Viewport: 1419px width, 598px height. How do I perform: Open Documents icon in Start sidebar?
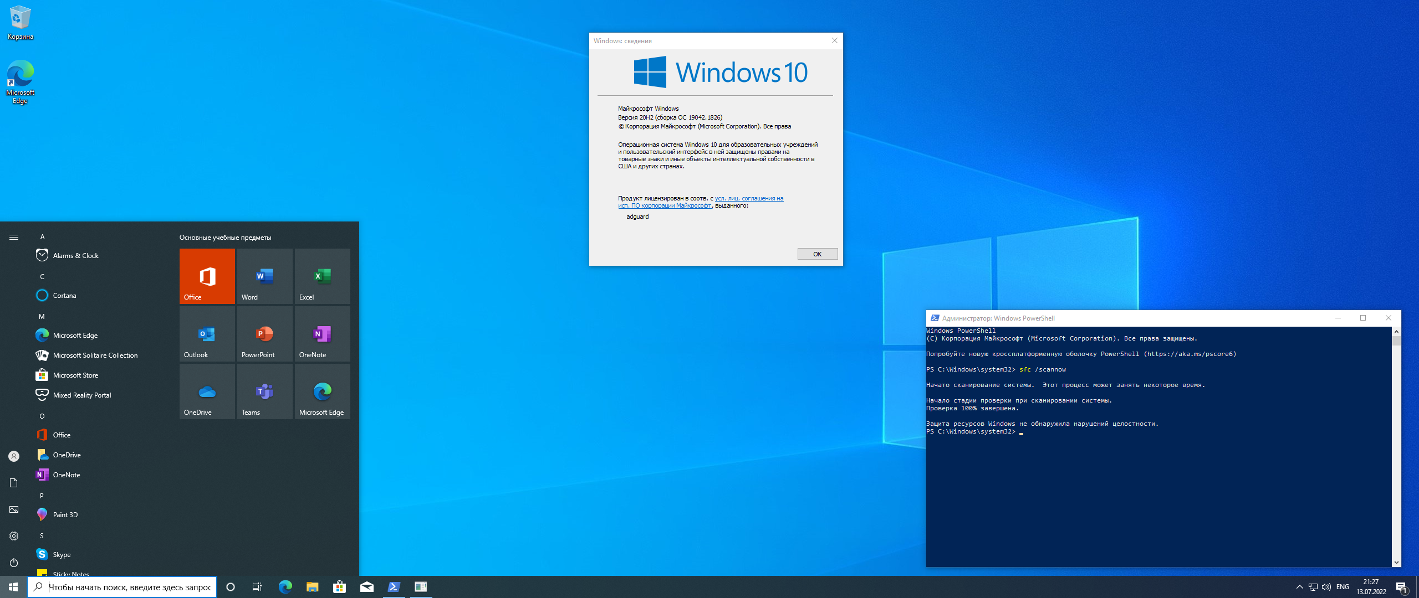click(14, 483)
